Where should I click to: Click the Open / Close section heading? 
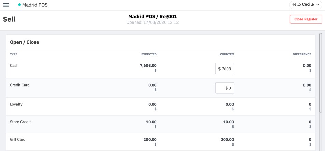[x=25, y=42]
